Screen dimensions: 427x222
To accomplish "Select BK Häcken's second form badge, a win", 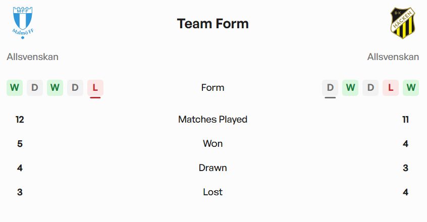I will tap(350, 88).
